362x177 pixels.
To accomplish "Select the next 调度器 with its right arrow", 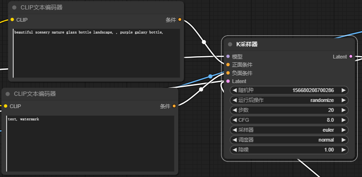I will 344,140.
